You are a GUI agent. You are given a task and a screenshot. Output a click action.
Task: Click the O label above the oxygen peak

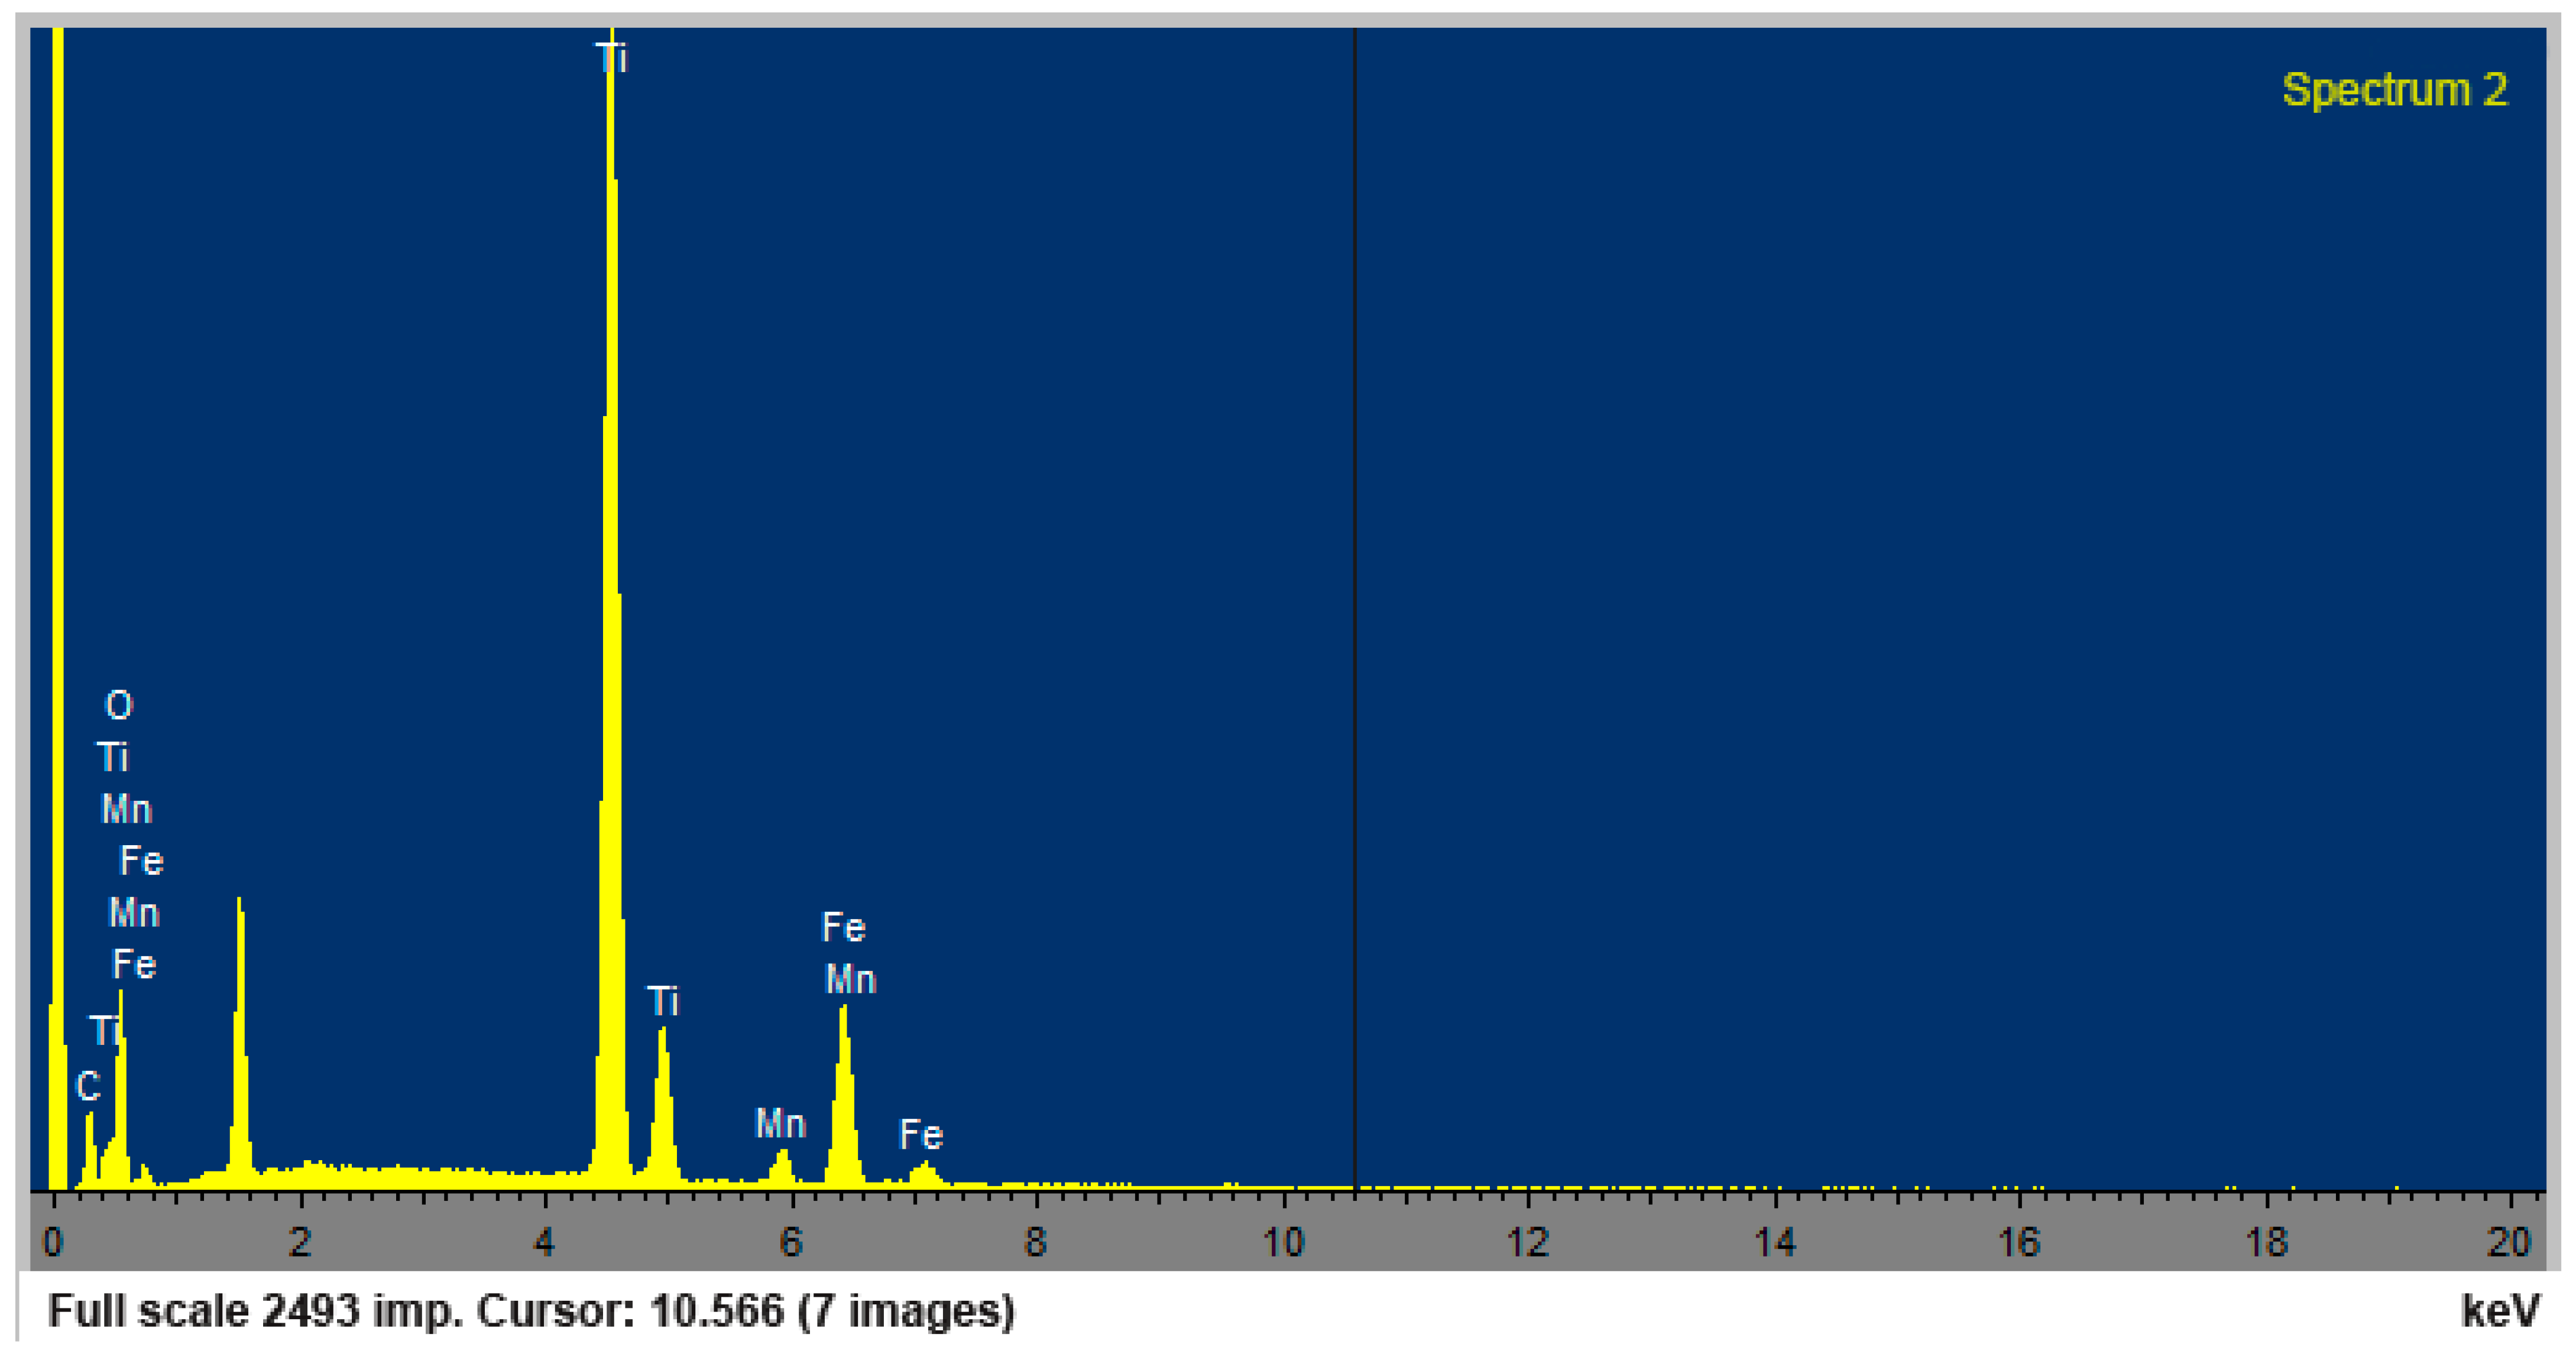[118, 706]
